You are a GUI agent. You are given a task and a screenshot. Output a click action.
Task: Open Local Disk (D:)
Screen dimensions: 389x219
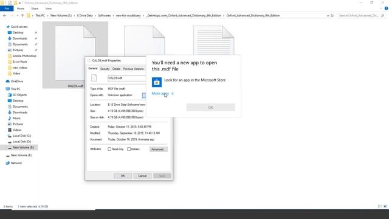[22, 142]
